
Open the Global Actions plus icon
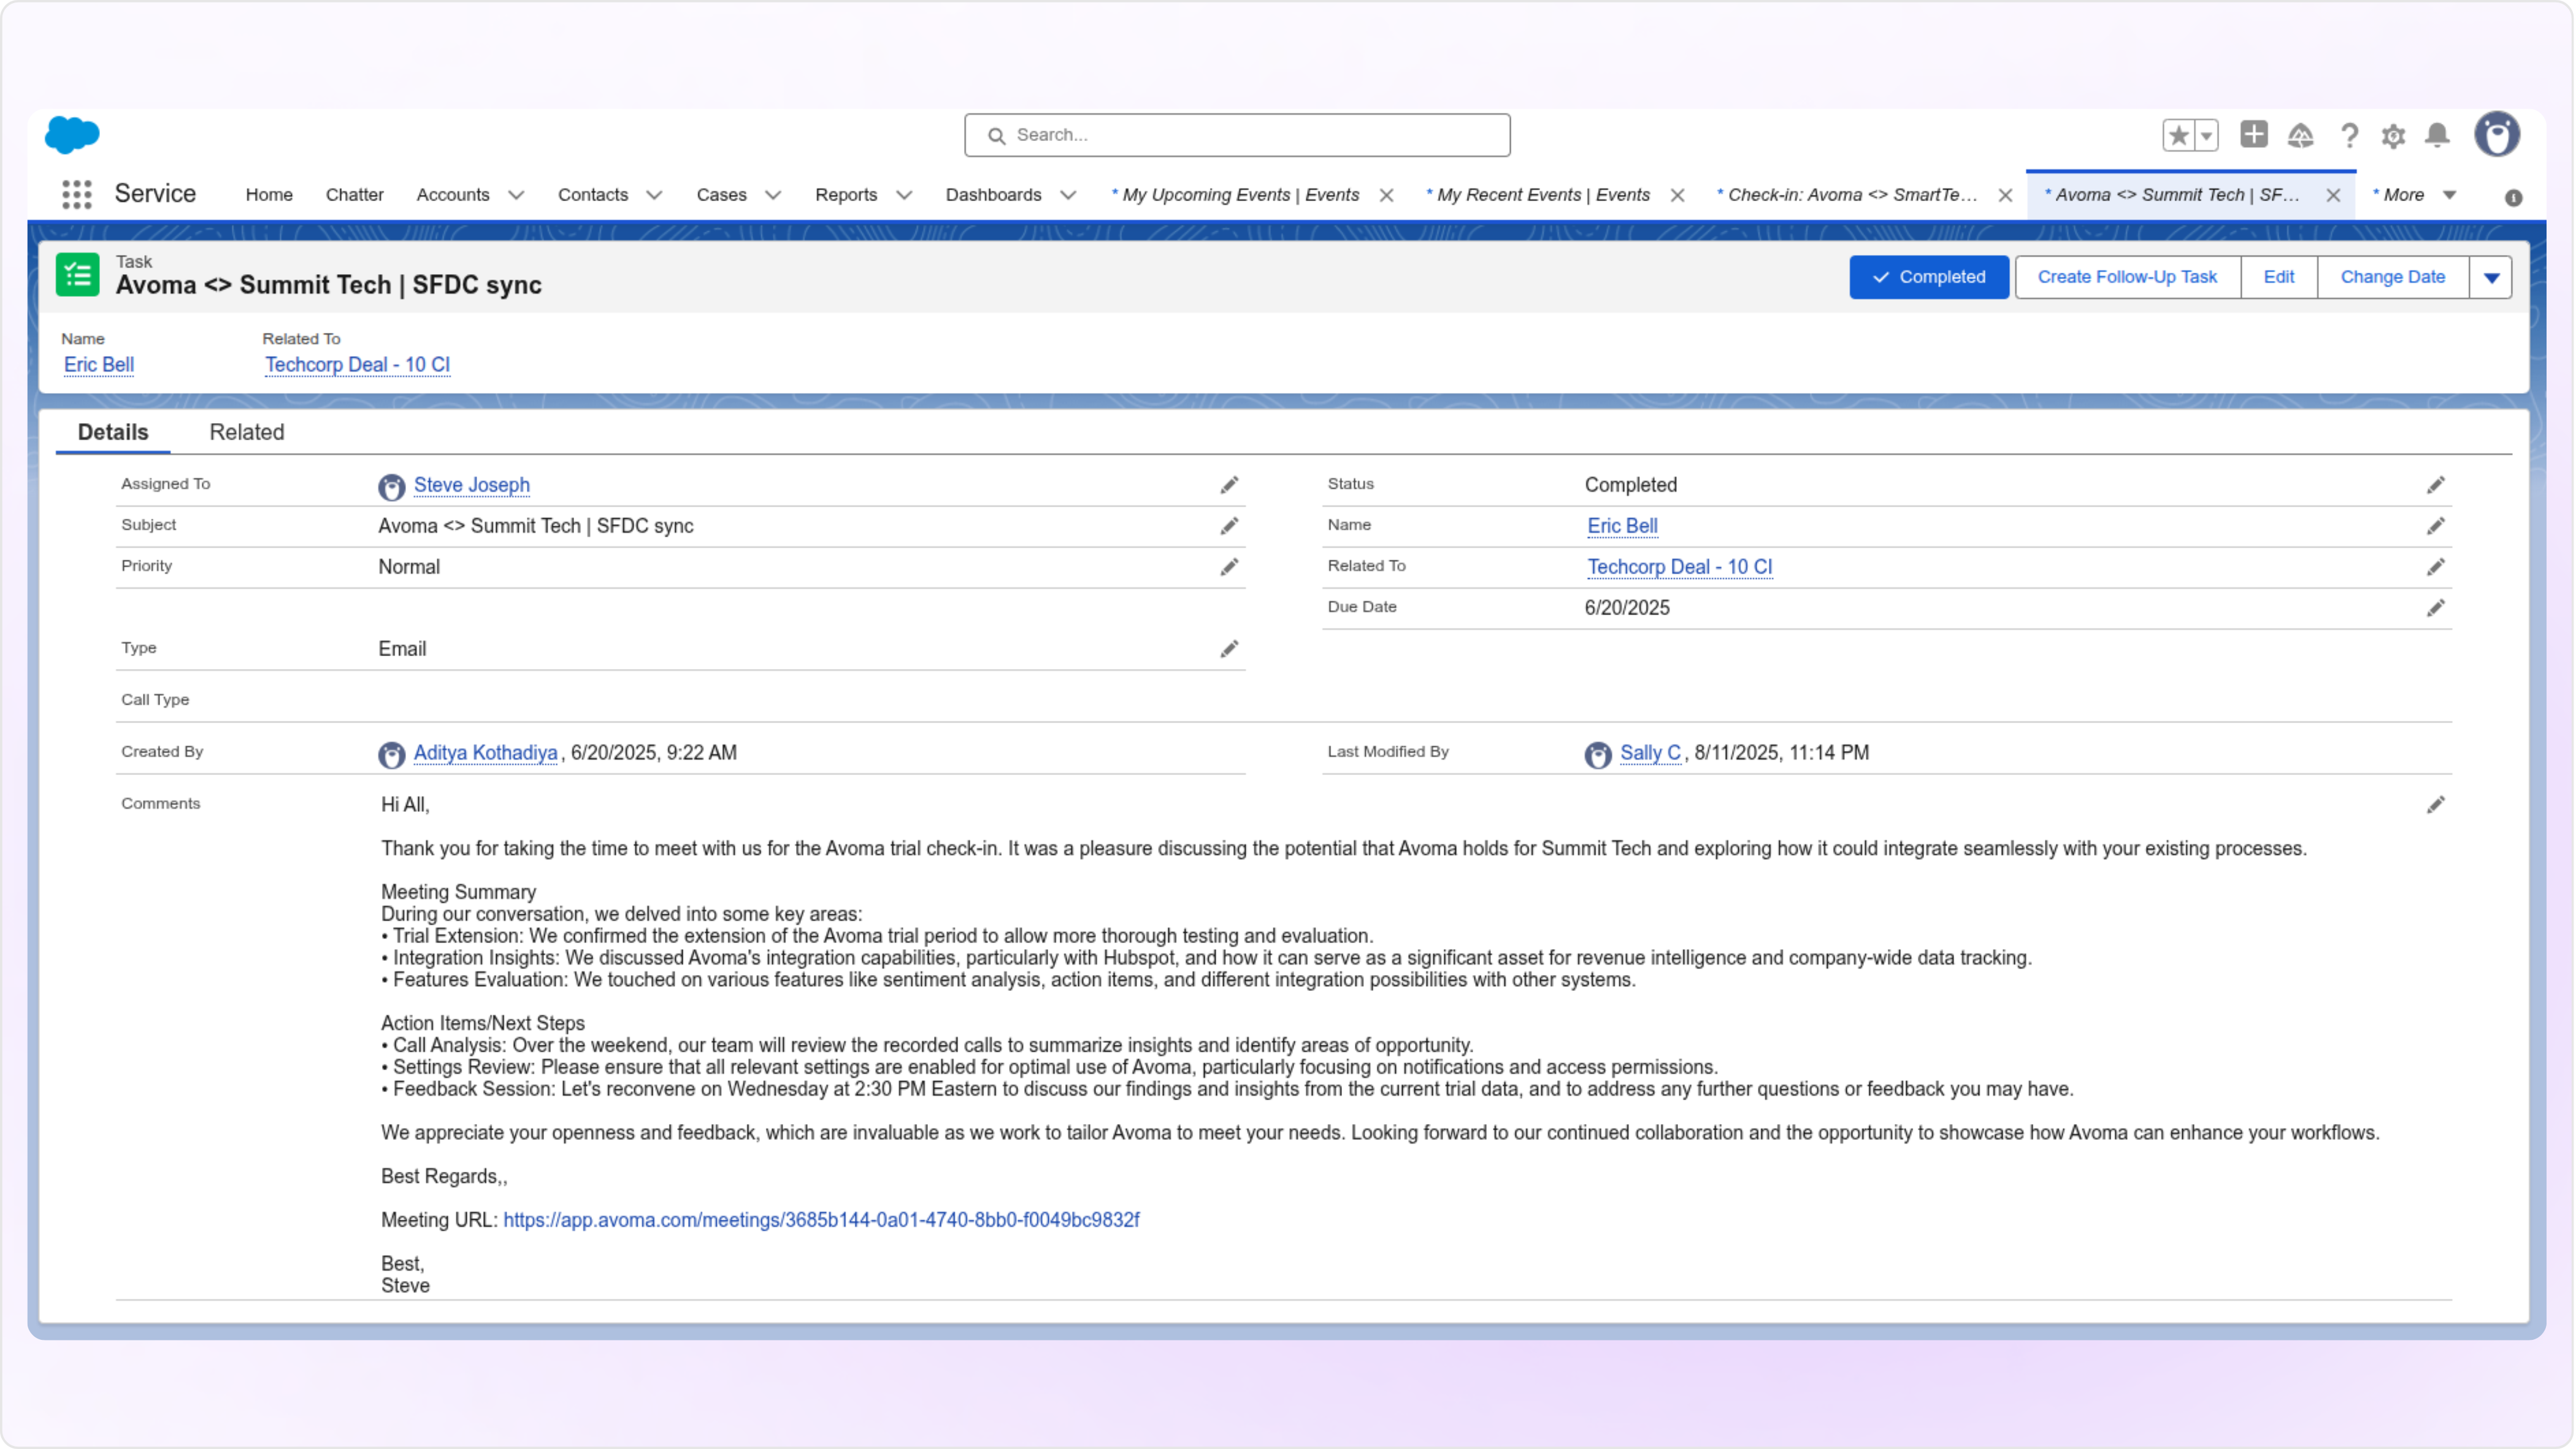(x=2253, y=134)
